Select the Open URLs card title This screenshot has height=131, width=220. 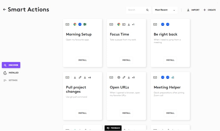[x=119, y=87]
